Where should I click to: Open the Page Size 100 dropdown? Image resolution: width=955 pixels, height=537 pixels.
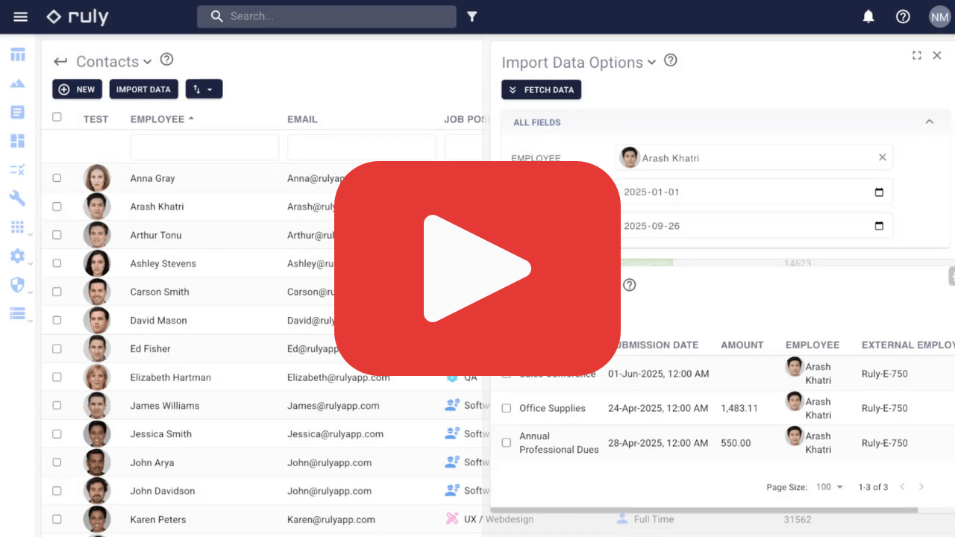pyautogui.click(x=829, y=487)
